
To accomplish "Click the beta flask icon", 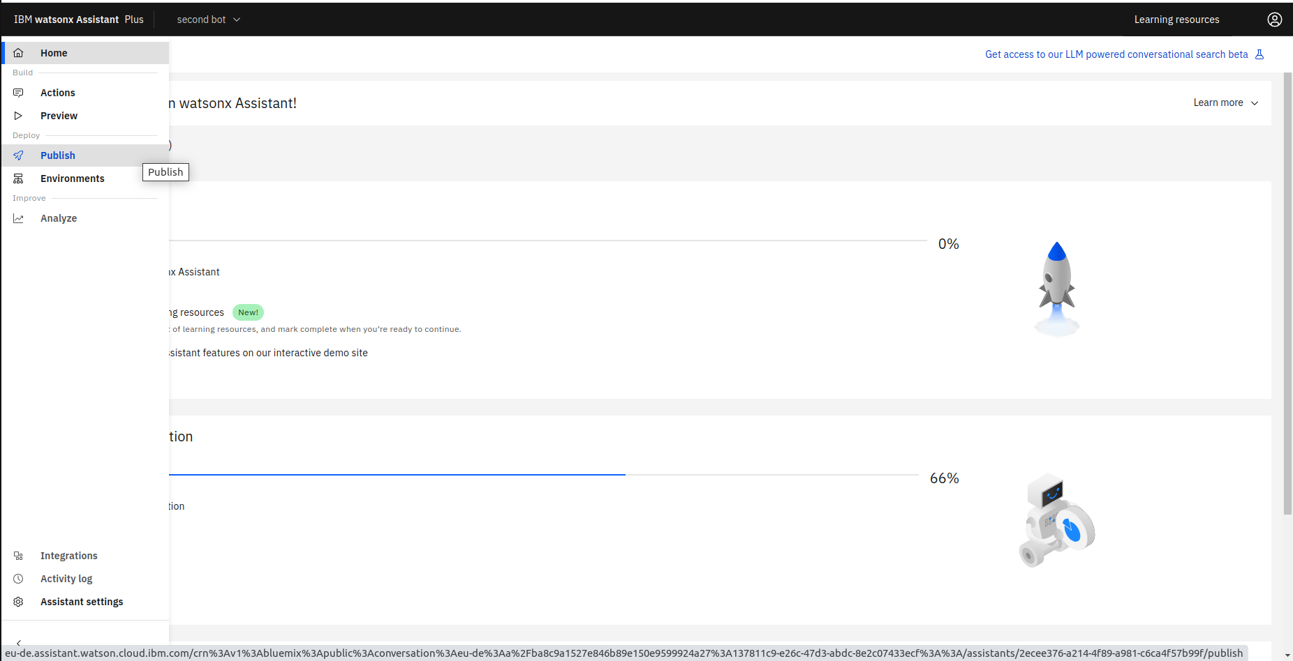I will click(1259, 54).
